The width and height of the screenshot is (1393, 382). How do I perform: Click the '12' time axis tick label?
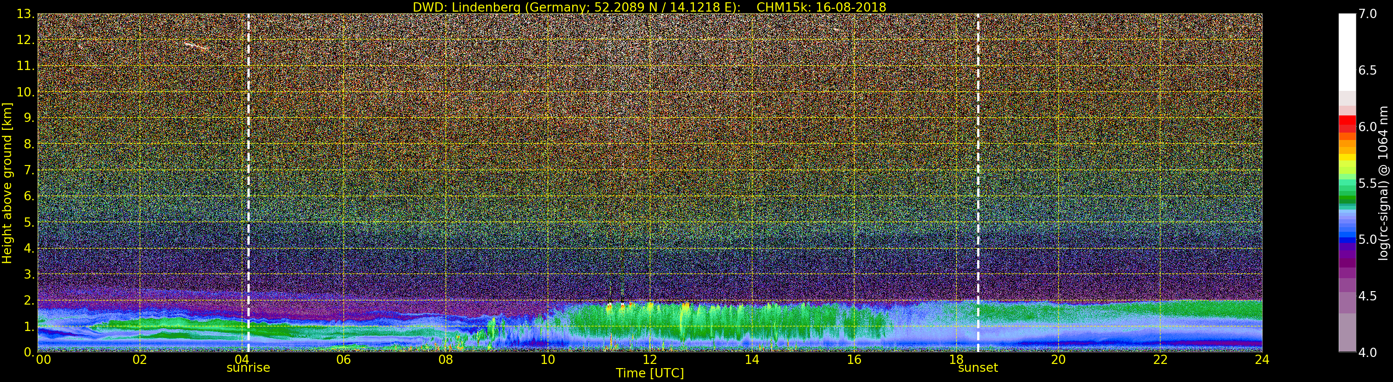pos(650,360)
